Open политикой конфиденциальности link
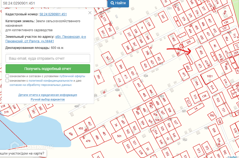 point(50,81)
